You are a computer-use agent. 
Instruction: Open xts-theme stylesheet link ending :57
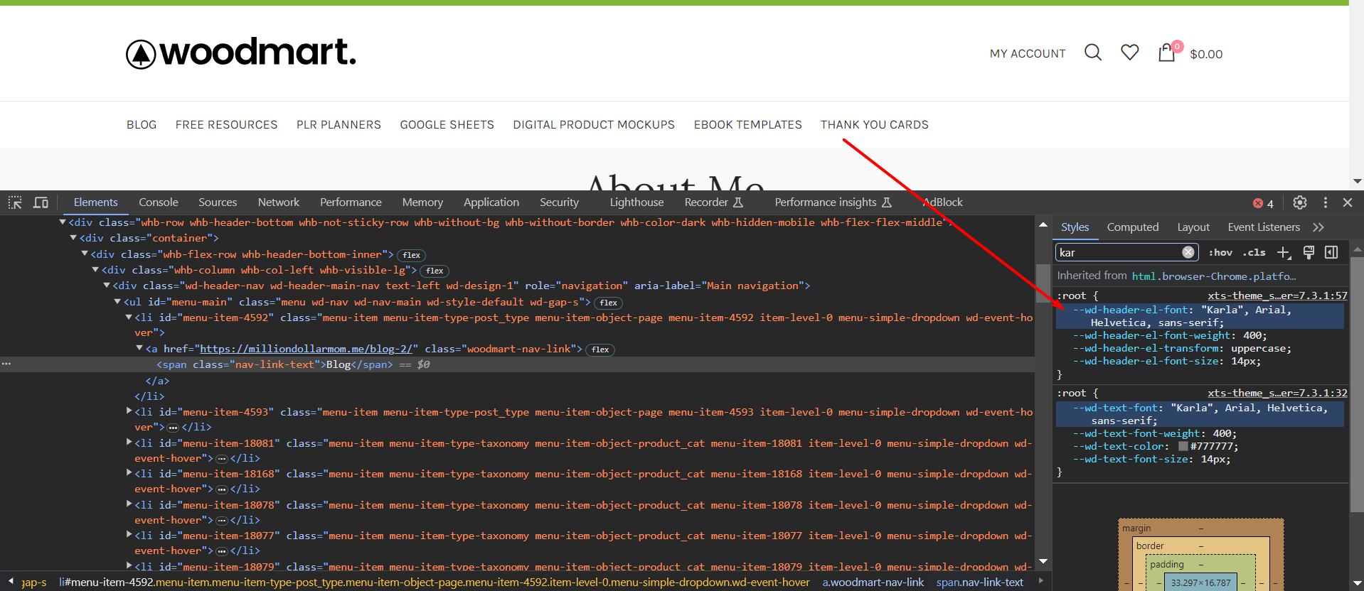point(1277,295)
